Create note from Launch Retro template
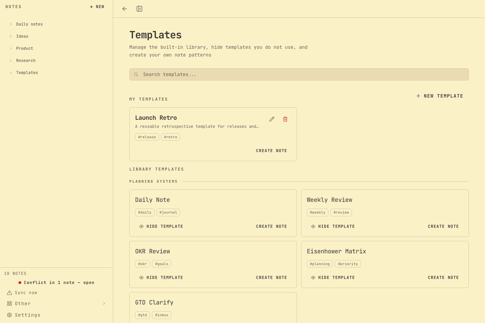This screenshot has height=323, width=485. 271,151
